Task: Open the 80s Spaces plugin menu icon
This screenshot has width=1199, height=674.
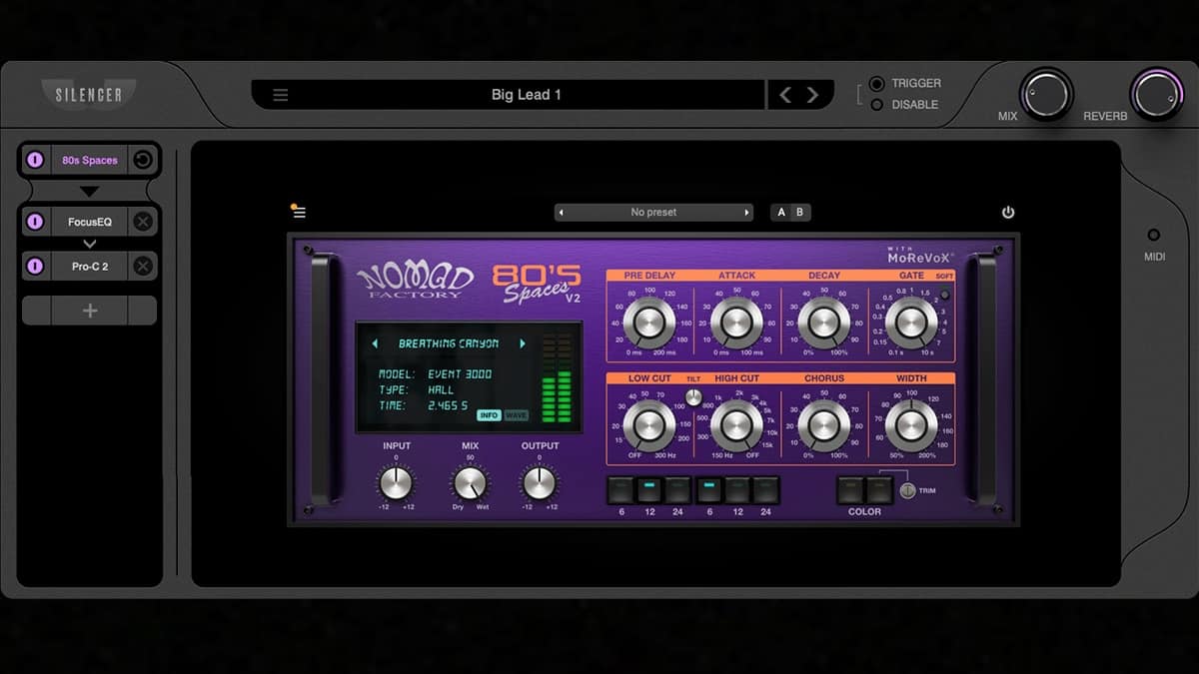Action: coord(299,212)
